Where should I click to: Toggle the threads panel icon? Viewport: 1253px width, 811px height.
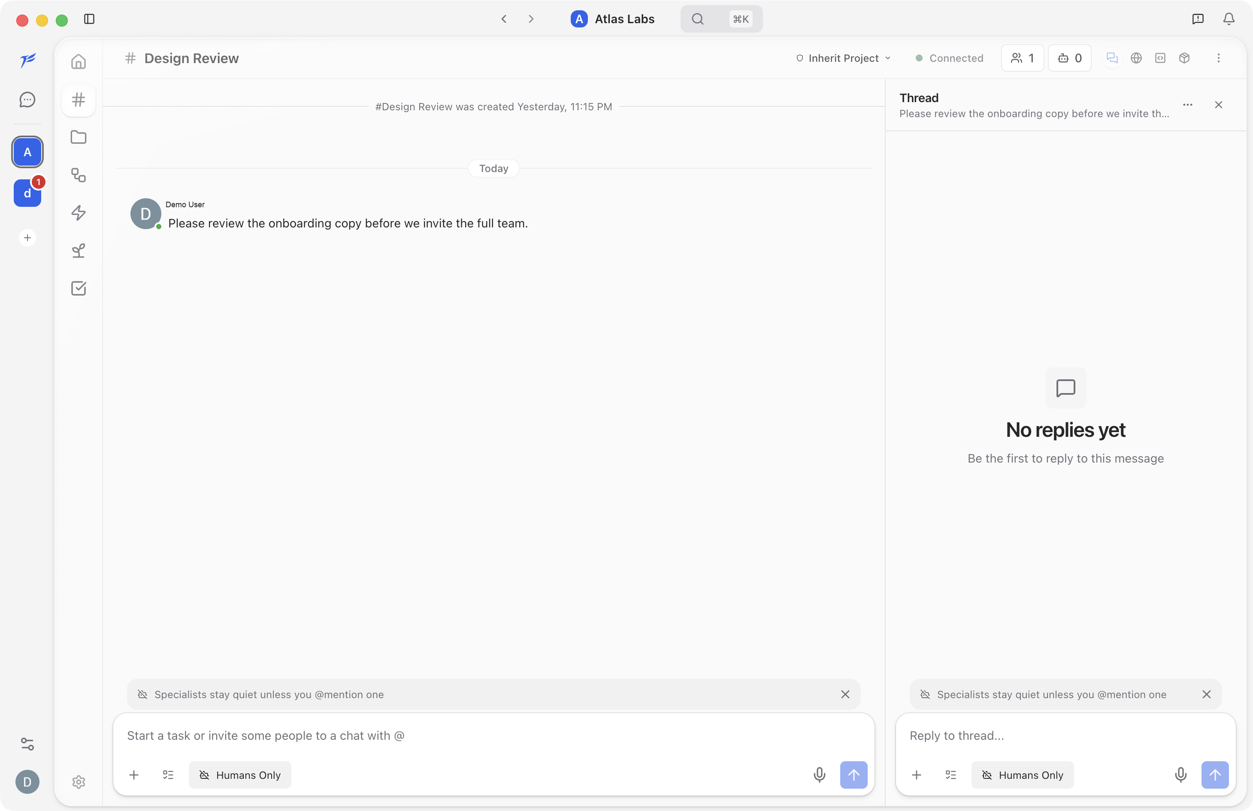click(x=1112, y=58)
